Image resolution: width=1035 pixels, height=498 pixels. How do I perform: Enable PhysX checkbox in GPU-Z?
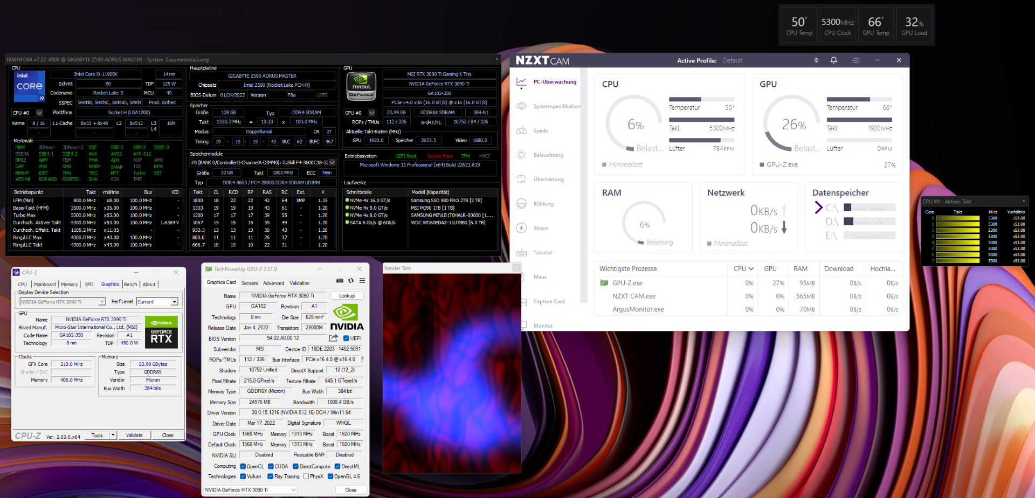[x=306, y=476]
